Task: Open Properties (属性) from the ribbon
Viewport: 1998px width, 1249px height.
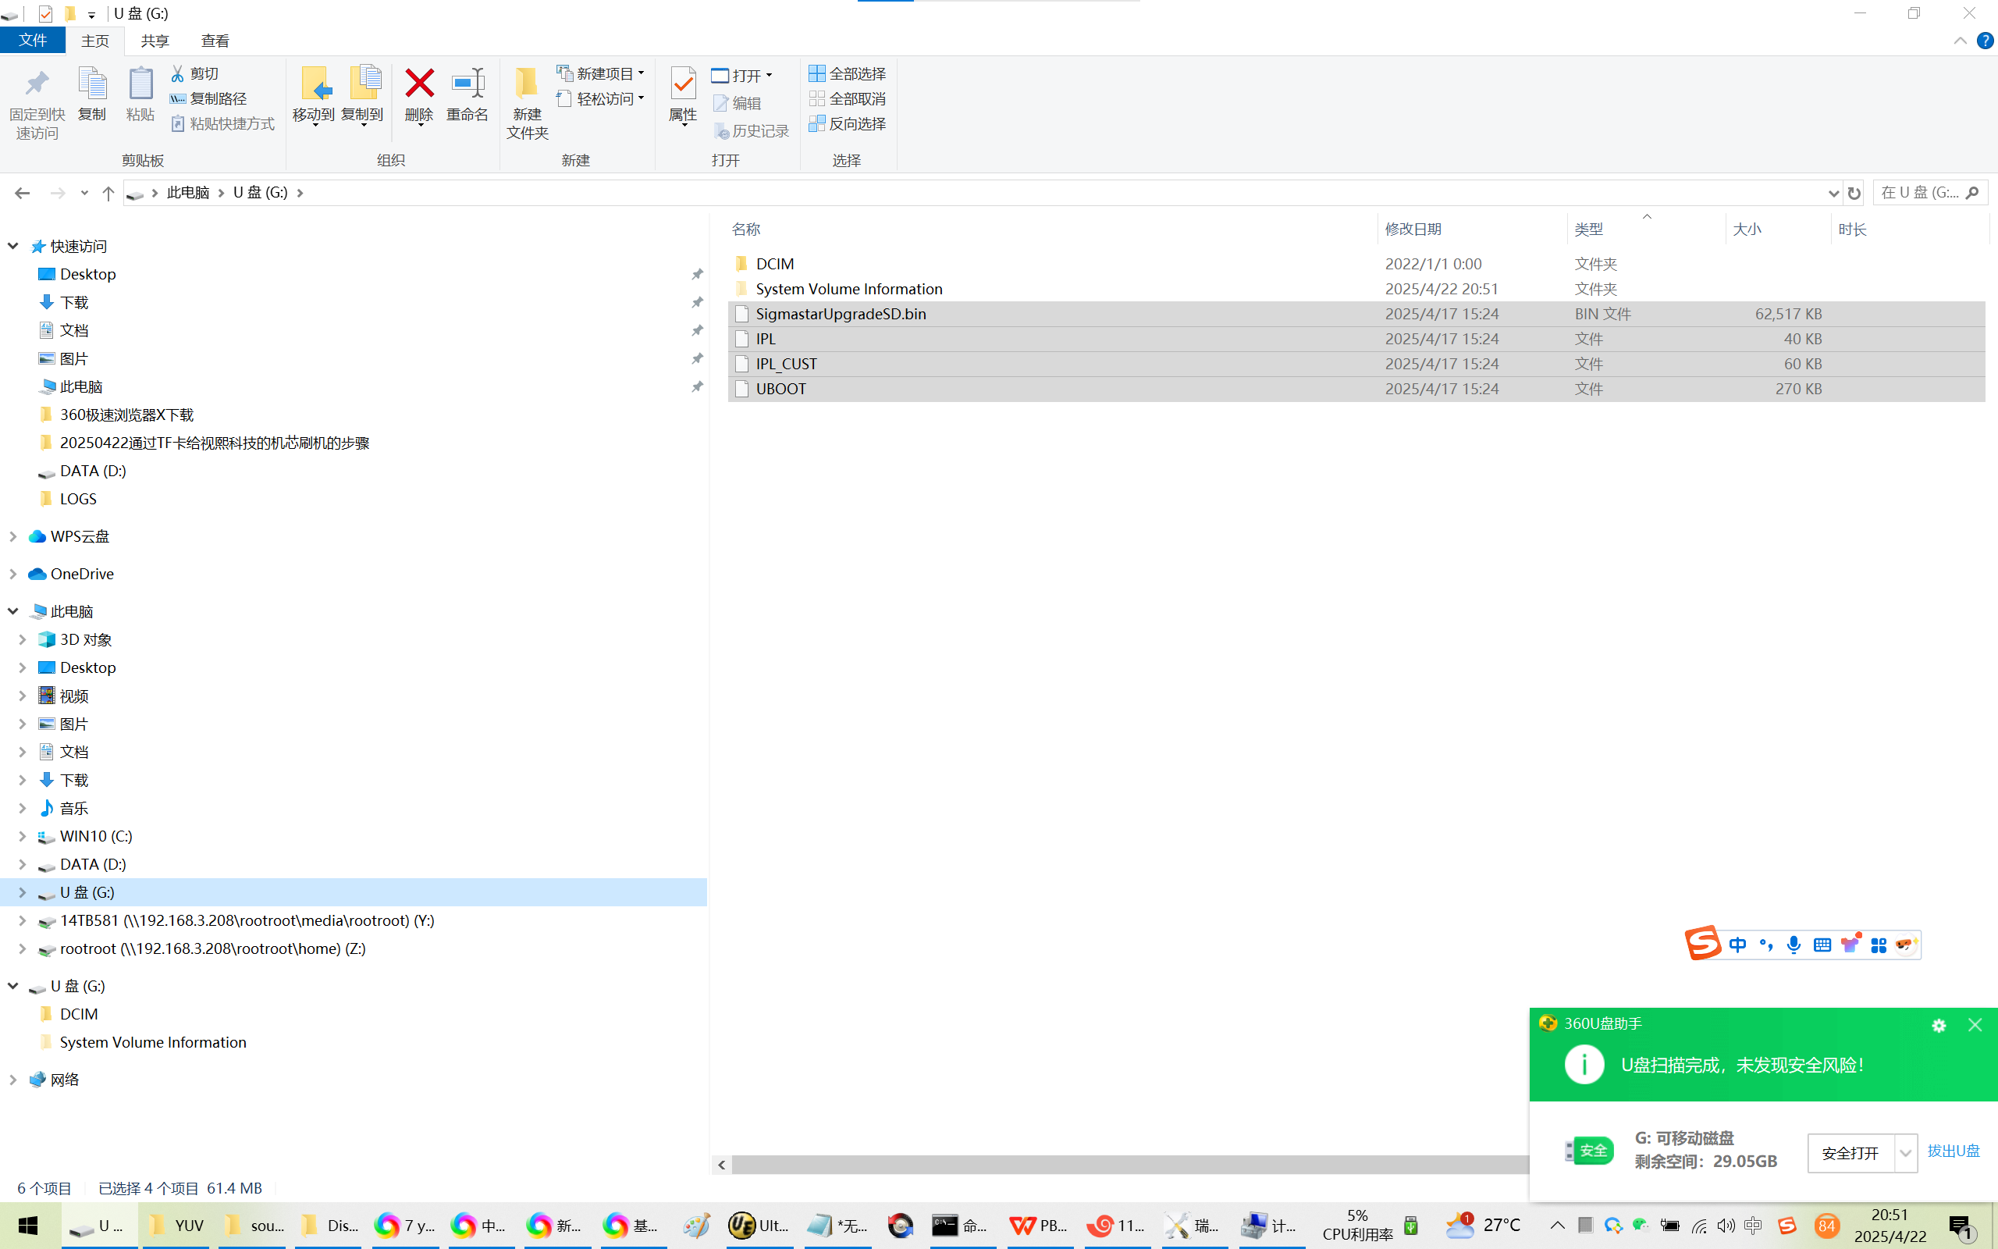Action: tap(683, 84)
